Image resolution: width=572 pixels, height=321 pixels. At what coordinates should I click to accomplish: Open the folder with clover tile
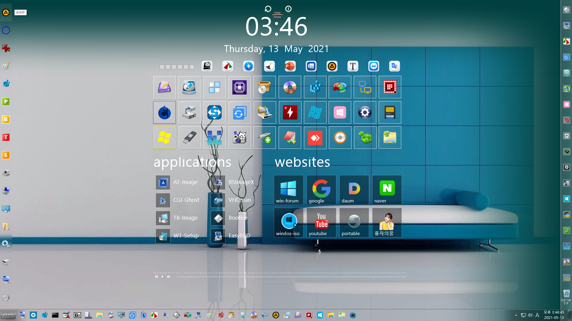pos(390,137)
